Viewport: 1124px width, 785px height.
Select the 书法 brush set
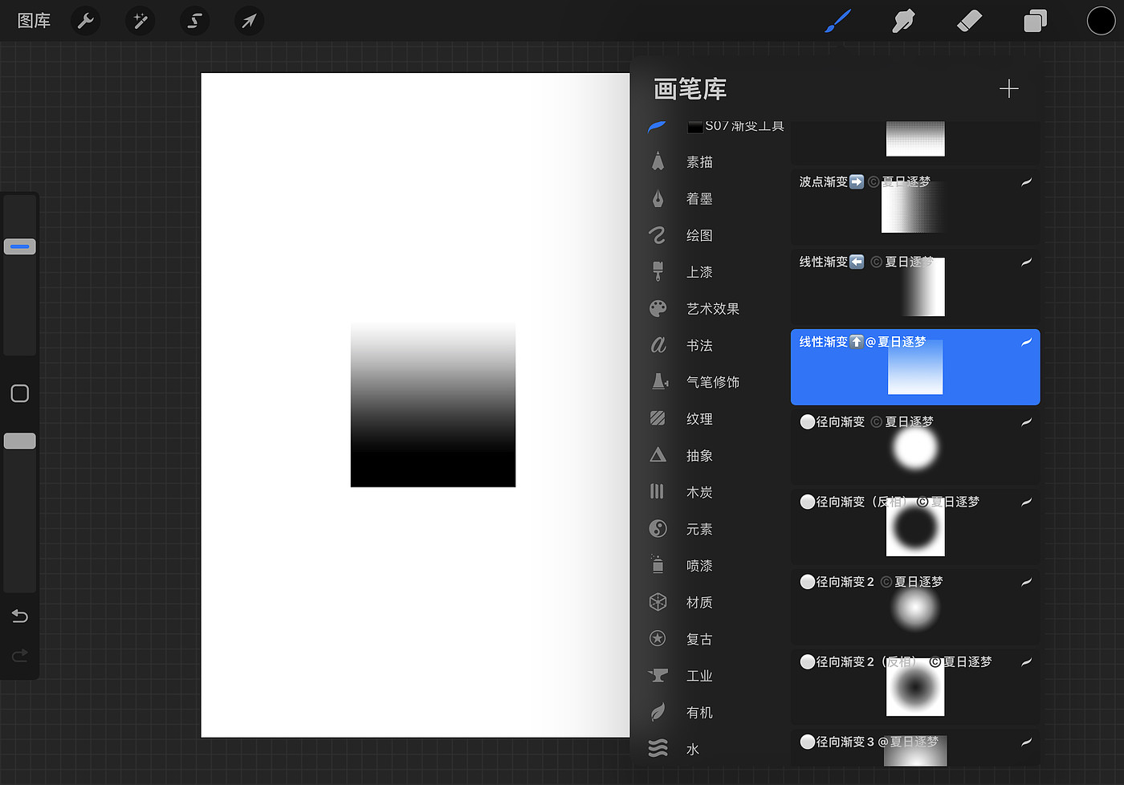[698, 345]
